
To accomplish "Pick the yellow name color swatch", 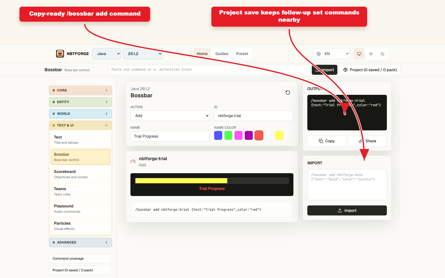I will [279, 135].
